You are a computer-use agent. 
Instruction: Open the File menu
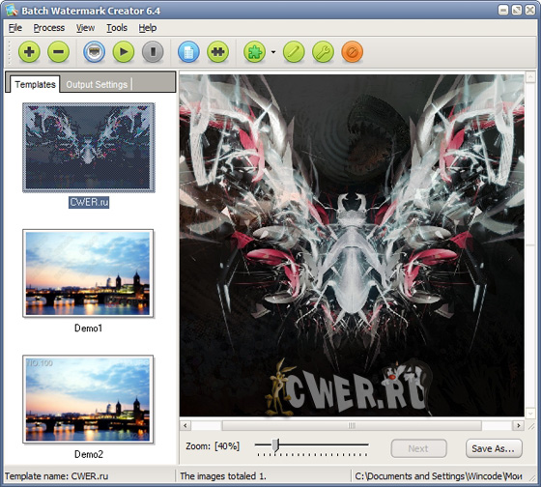coord(15,28)
